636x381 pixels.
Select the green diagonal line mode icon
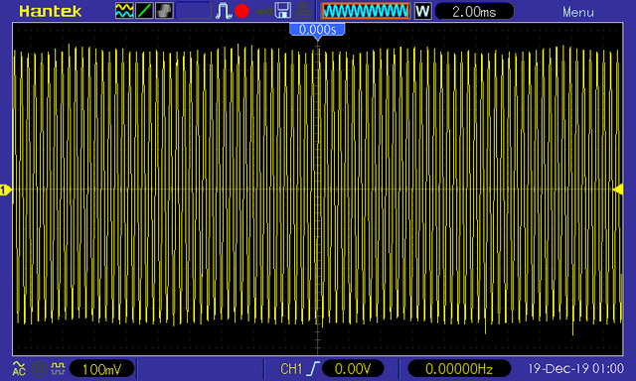point(144,11)
